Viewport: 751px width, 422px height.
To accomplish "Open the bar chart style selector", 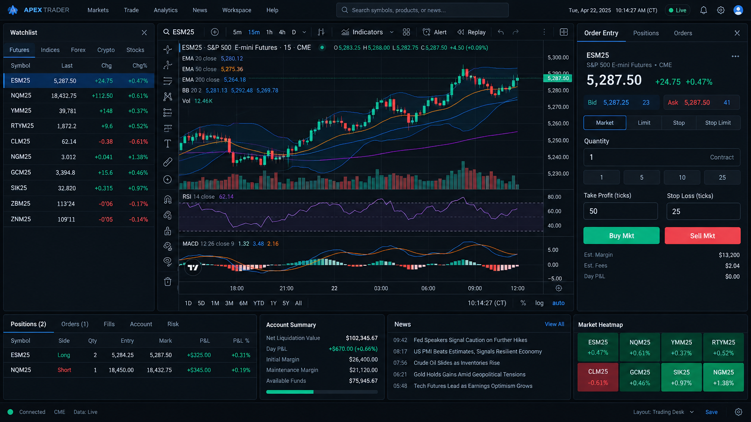I will pos(321,32).
